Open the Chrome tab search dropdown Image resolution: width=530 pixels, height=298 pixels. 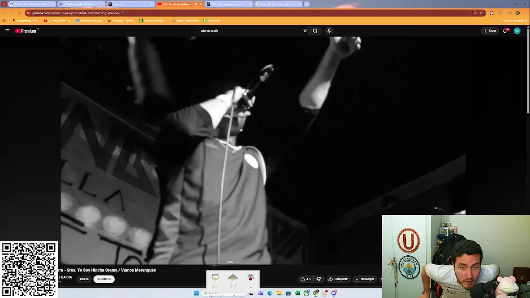point(4,4)
